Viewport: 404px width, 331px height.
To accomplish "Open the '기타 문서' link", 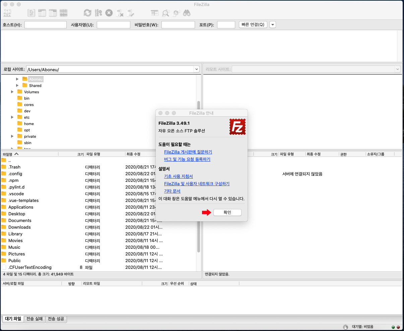I will tap(172, 191).
